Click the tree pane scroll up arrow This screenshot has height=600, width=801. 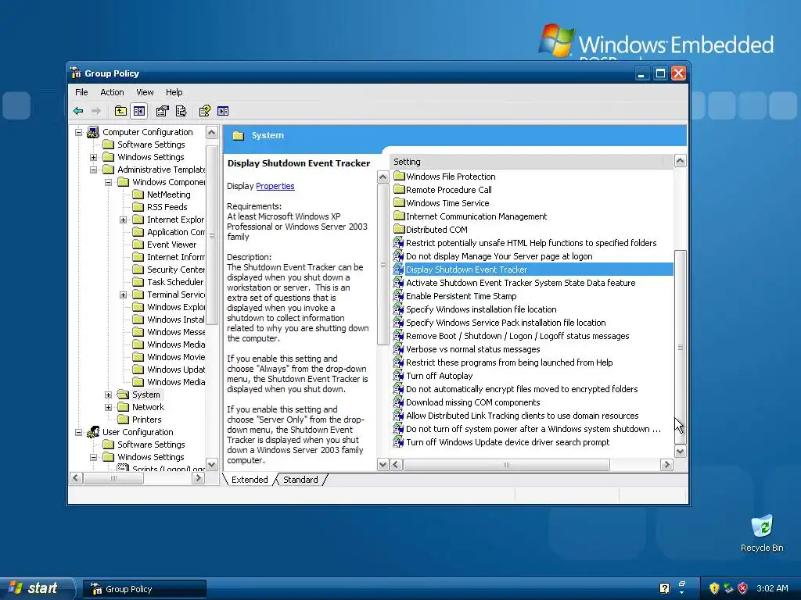tap(211, 133)
